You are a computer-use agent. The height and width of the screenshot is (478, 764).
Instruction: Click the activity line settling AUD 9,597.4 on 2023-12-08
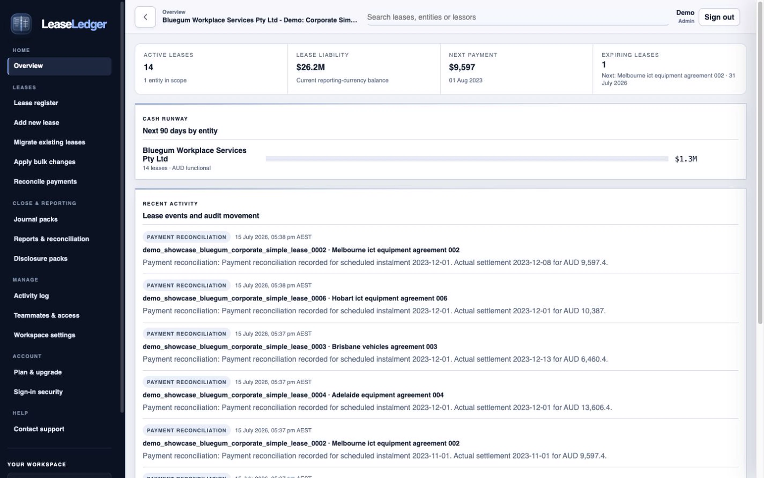click(375, 262)
